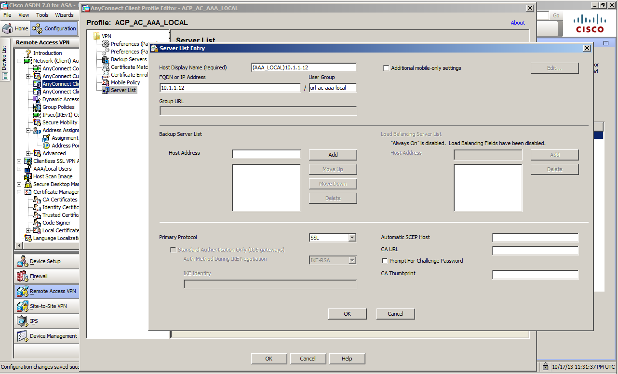This screenshot has height=374, width=618.
Task: Select Remote Access VPN navigation button
Action: (x=47, y=291)
